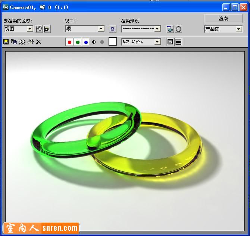Toggle the green channel display
Image resolution: width=250 pixels, height=236 pixels.
click(78, 42)
